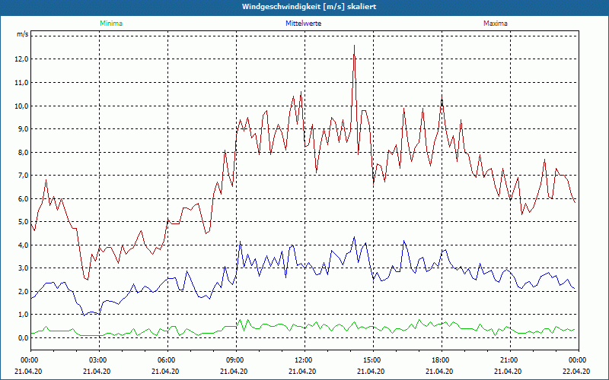Image resolution: width=609 pixels, height=380 pixels.
Task: Click the Minima legend label
Action: click(x=111, y=24)
